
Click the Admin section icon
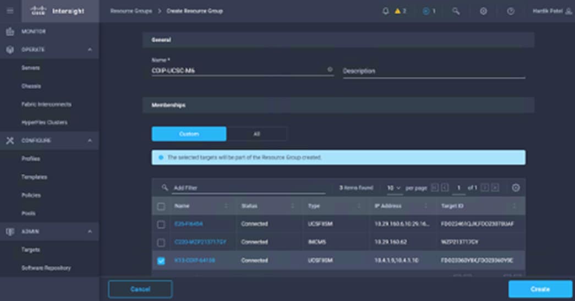click(x=10, y=231)
